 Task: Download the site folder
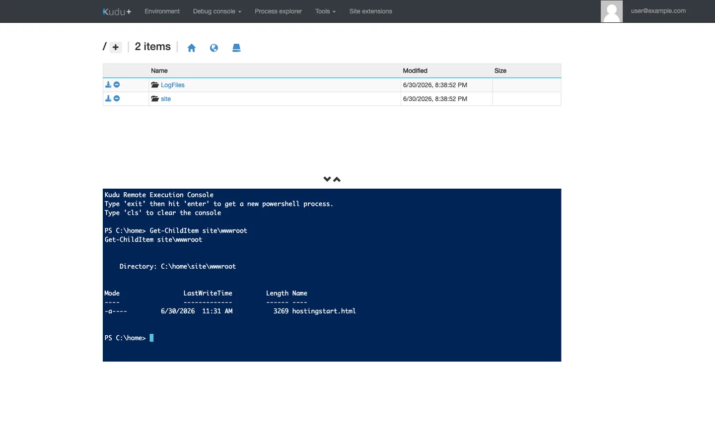click(x=108, y=99)
